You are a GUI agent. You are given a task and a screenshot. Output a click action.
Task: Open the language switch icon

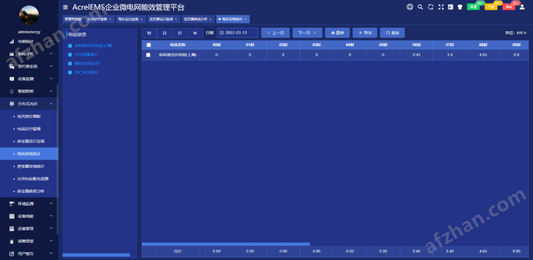[450, 7]
